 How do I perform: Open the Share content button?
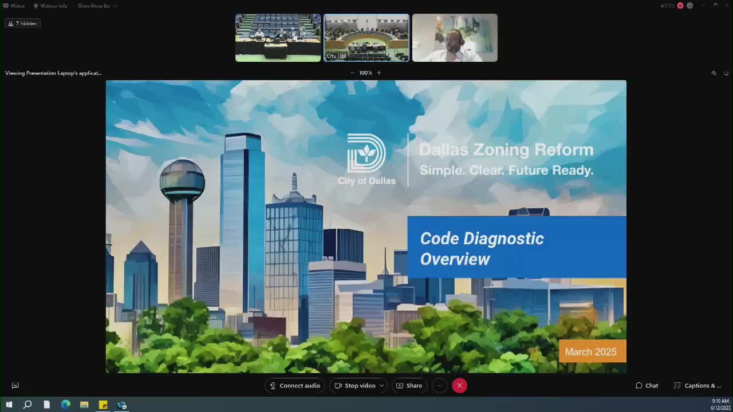pyautogui.click(x=409, y=386)
